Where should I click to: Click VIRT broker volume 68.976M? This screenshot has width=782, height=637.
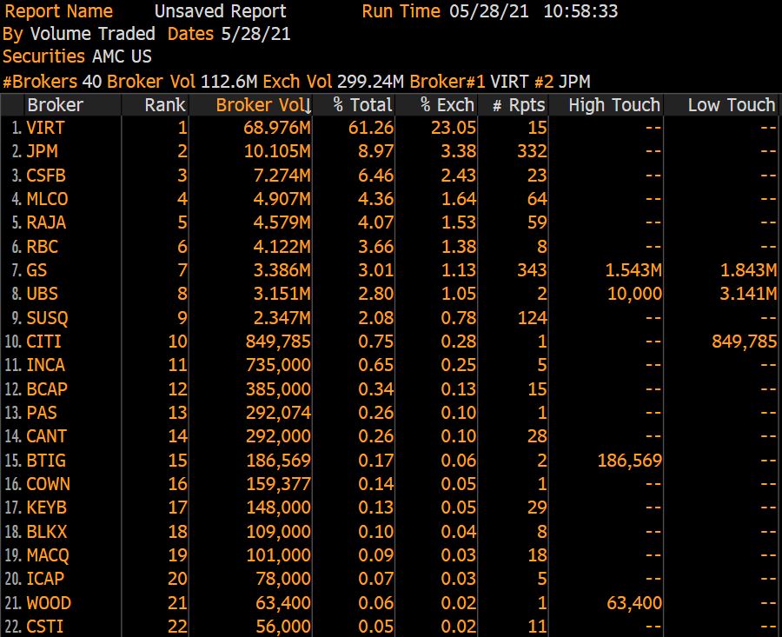pos(277,128)
